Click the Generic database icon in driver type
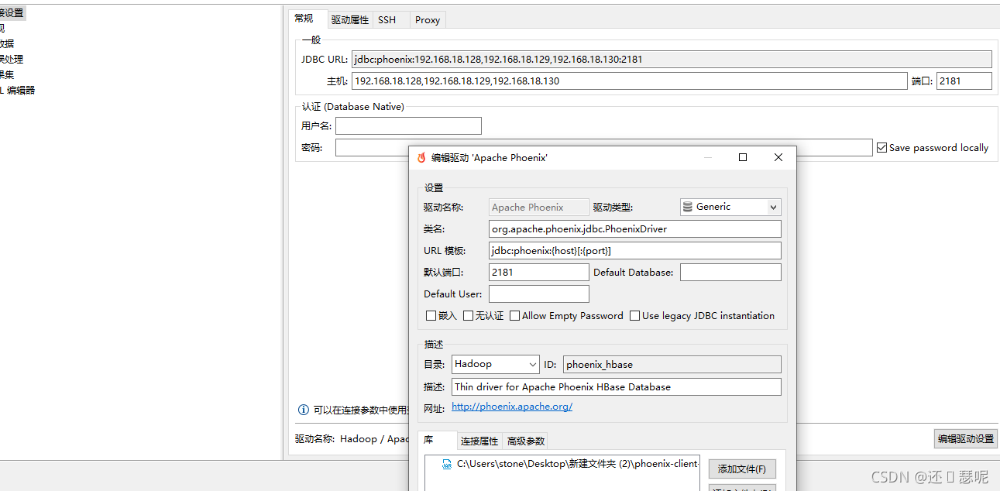1000x491 pixels. [x=688, y=207]
